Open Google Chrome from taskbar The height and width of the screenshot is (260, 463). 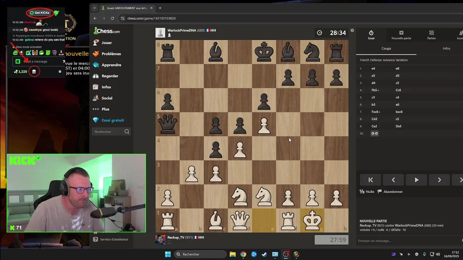[x=243, y=254]
